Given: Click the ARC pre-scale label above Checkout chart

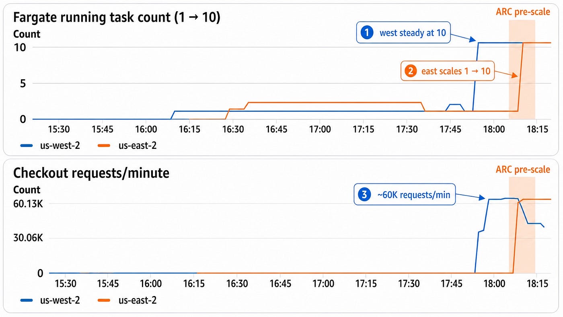Looking at the screenshot, I should click(523, 169).
